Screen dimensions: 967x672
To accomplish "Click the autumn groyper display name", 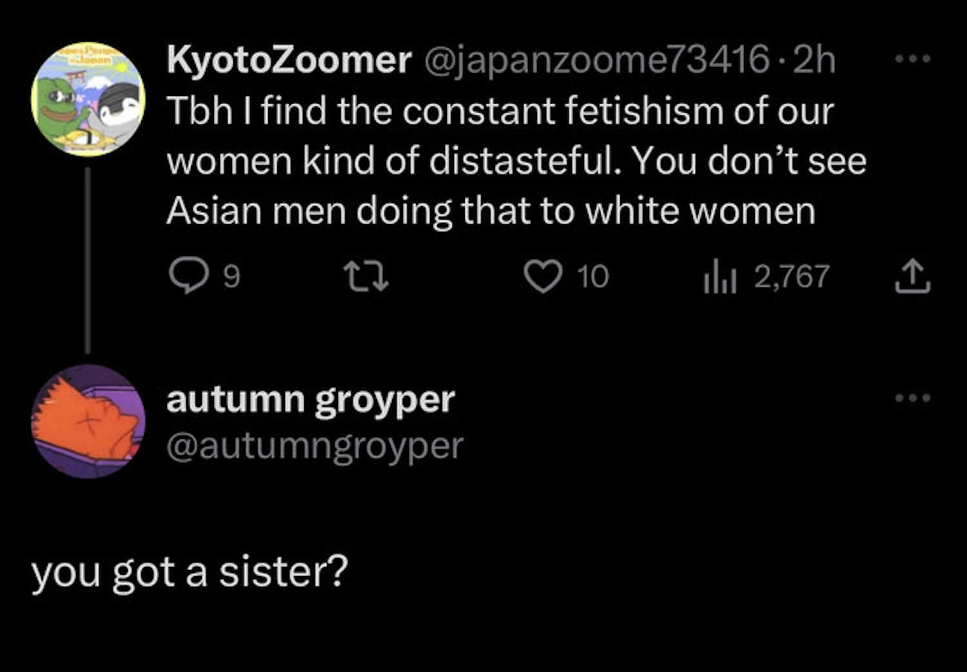I will click(x=310, y=399).
